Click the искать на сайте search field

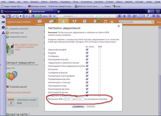[135, 22]
